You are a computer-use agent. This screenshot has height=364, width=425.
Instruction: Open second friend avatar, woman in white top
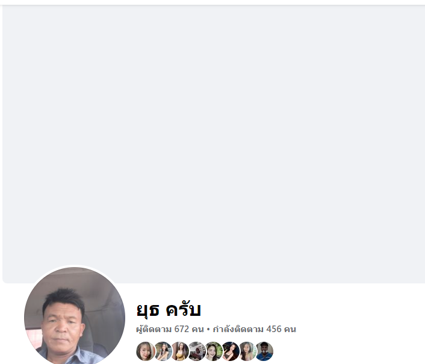tap(163, 351)
